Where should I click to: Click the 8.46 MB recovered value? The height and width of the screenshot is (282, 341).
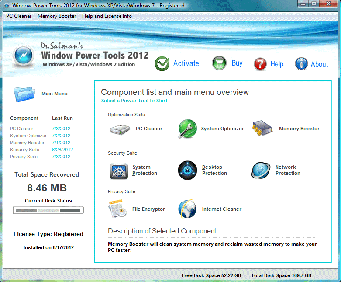click(47, 188)
